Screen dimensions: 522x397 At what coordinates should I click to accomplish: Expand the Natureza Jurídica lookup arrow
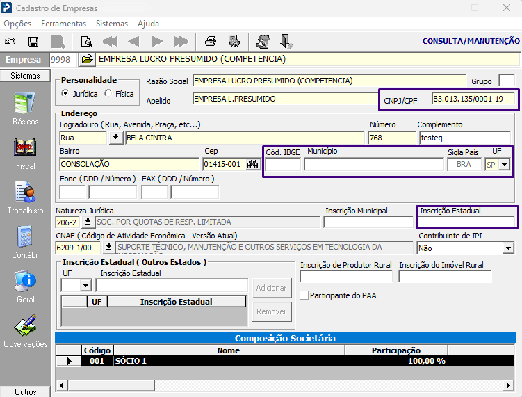pos(88,222)
